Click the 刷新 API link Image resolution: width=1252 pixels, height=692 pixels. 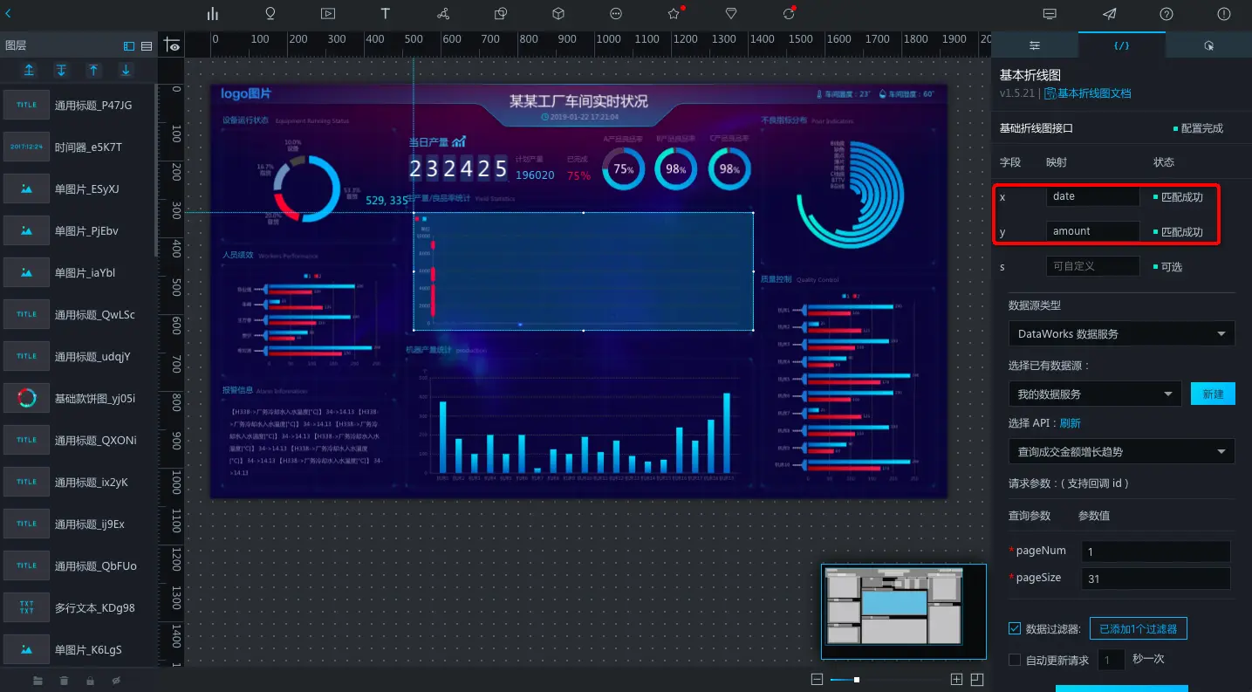pos(1071,423)
